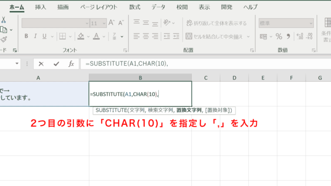Expand merge and center dropdown arrow

(248, 37)
